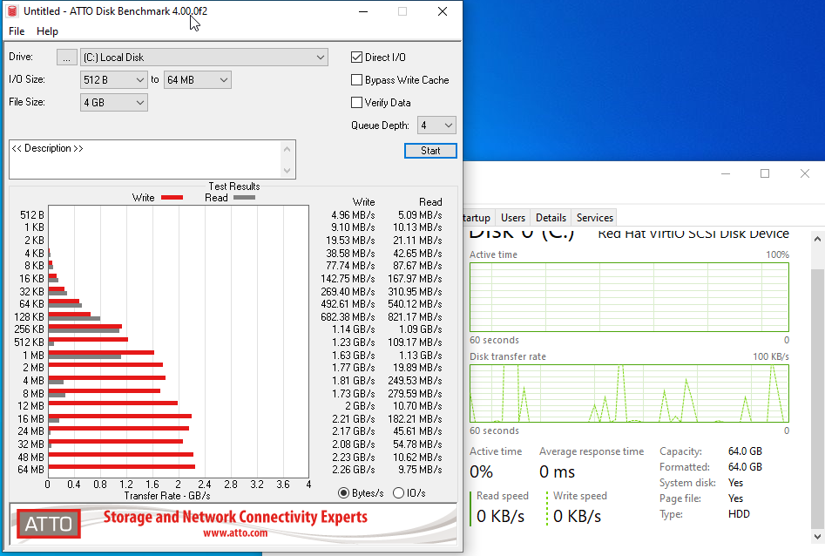Enable the Verify Data checkbox
Image resolution: width=825 pixels, height=556 pixels.
(356, 102)
